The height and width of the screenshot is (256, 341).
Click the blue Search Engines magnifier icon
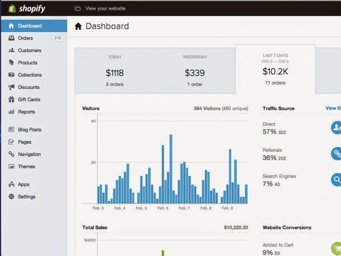tap(336, 180)
